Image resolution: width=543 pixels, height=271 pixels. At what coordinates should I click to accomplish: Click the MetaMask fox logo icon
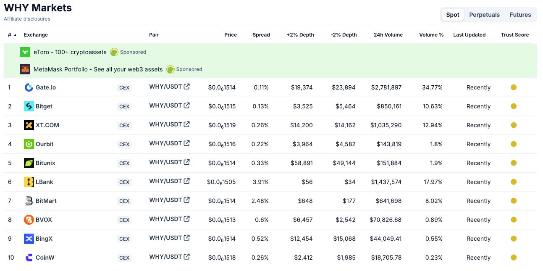pos(25,69)
